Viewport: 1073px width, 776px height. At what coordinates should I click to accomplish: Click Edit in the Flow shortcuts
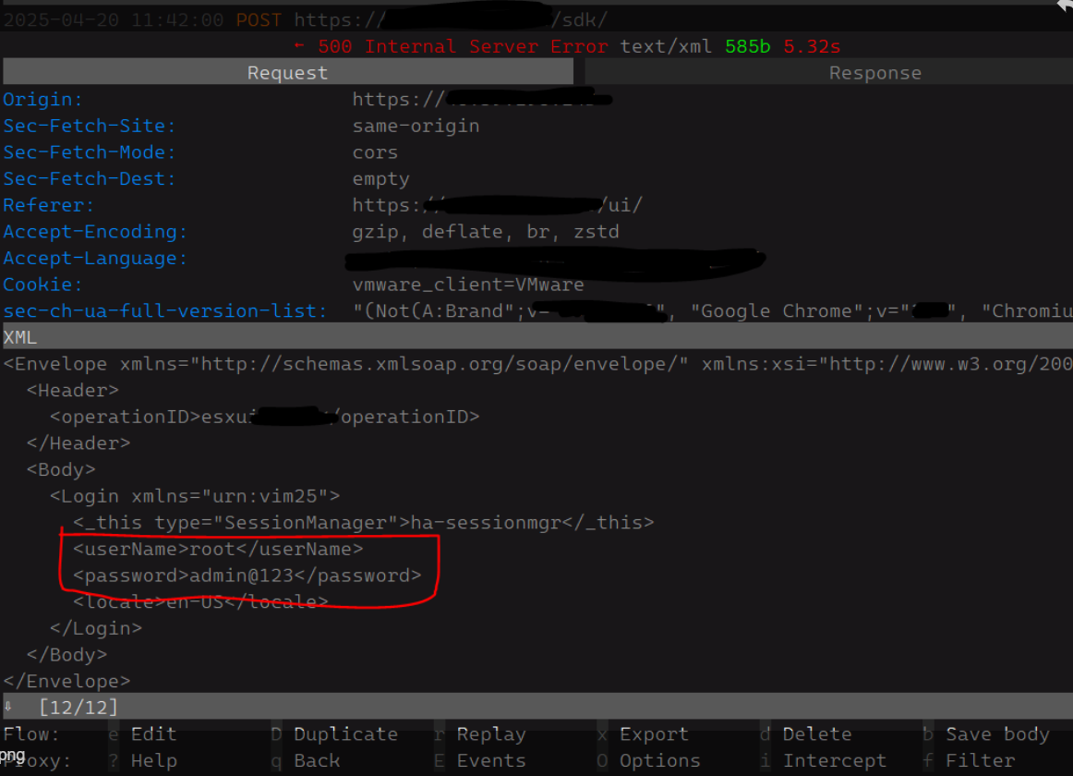152,734
